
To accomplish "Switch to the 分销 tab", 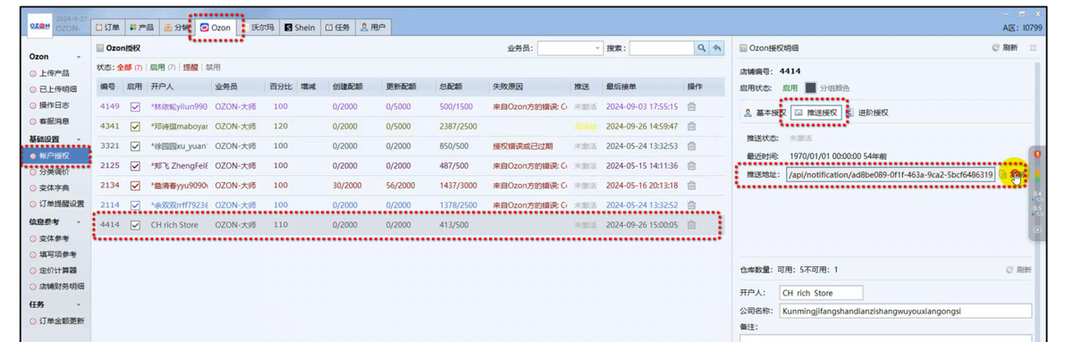I will pos(176,28).
